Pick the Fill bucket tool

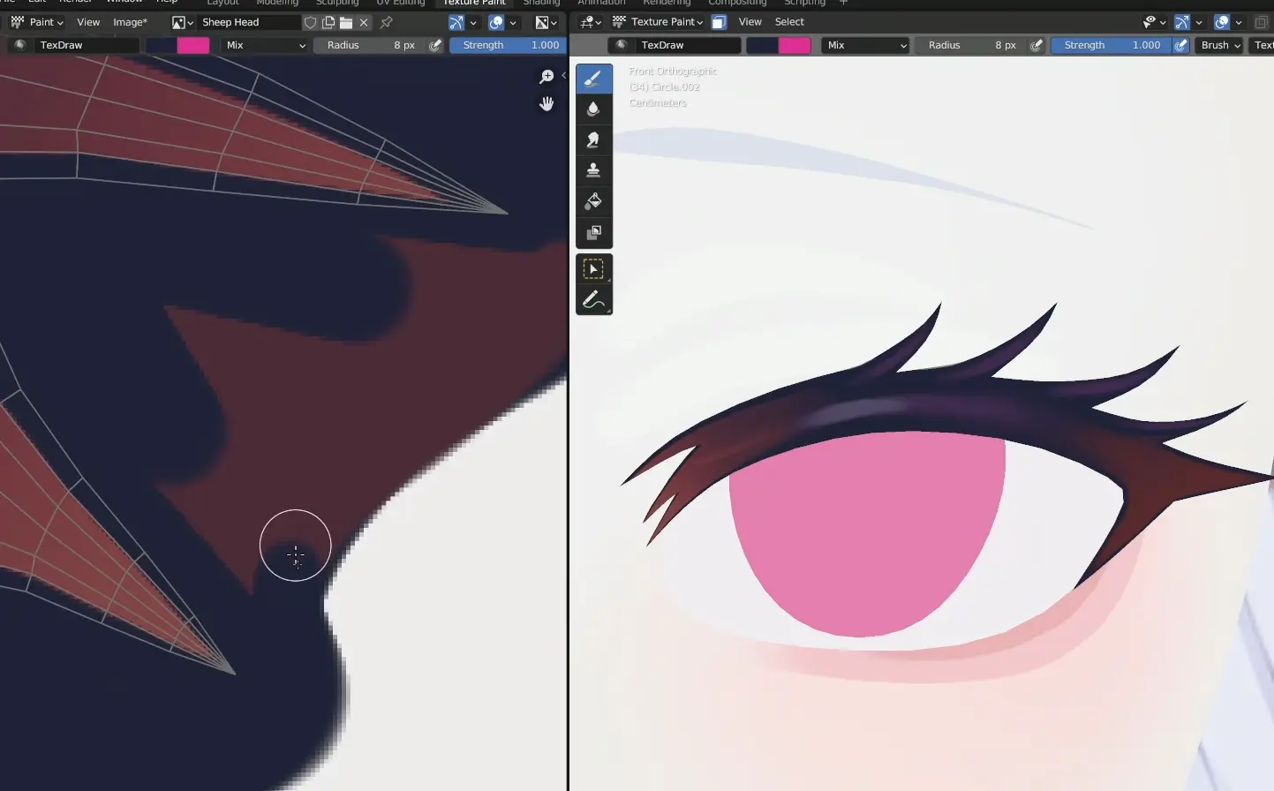(593, 201)
